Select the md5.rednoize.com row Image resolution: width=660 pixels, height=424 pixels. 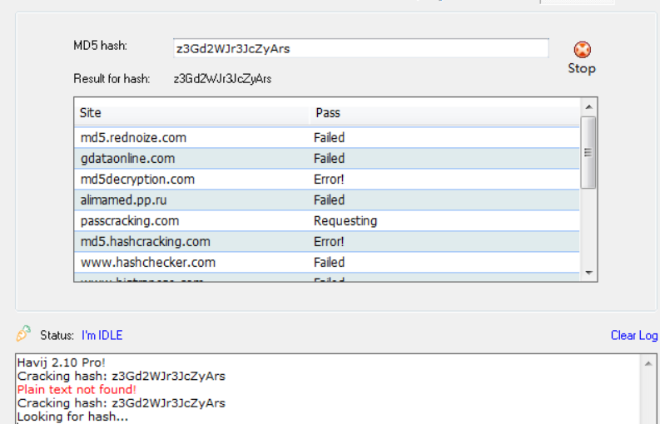326,137
